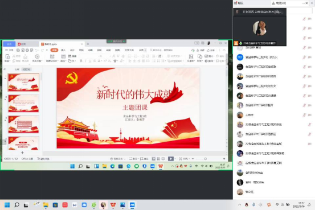Image resolution: width=315 pixels, height=210 pixels.
Task: Expand the quick access toolbar dropdown arrow
Action: tap(47, 50)
